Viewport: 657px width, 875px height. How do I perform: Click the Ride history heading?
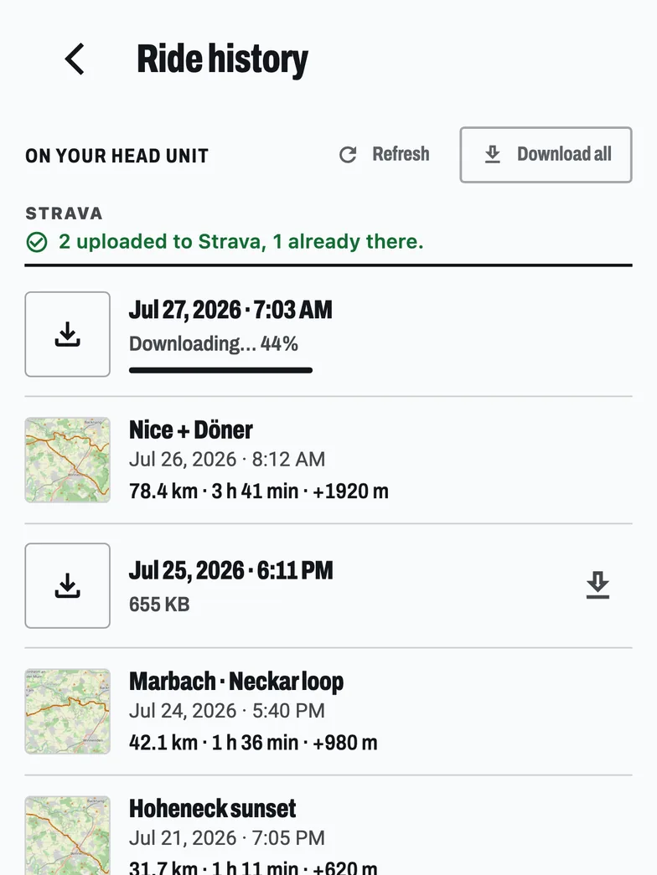pyautogui.click(x=222, y=59)
